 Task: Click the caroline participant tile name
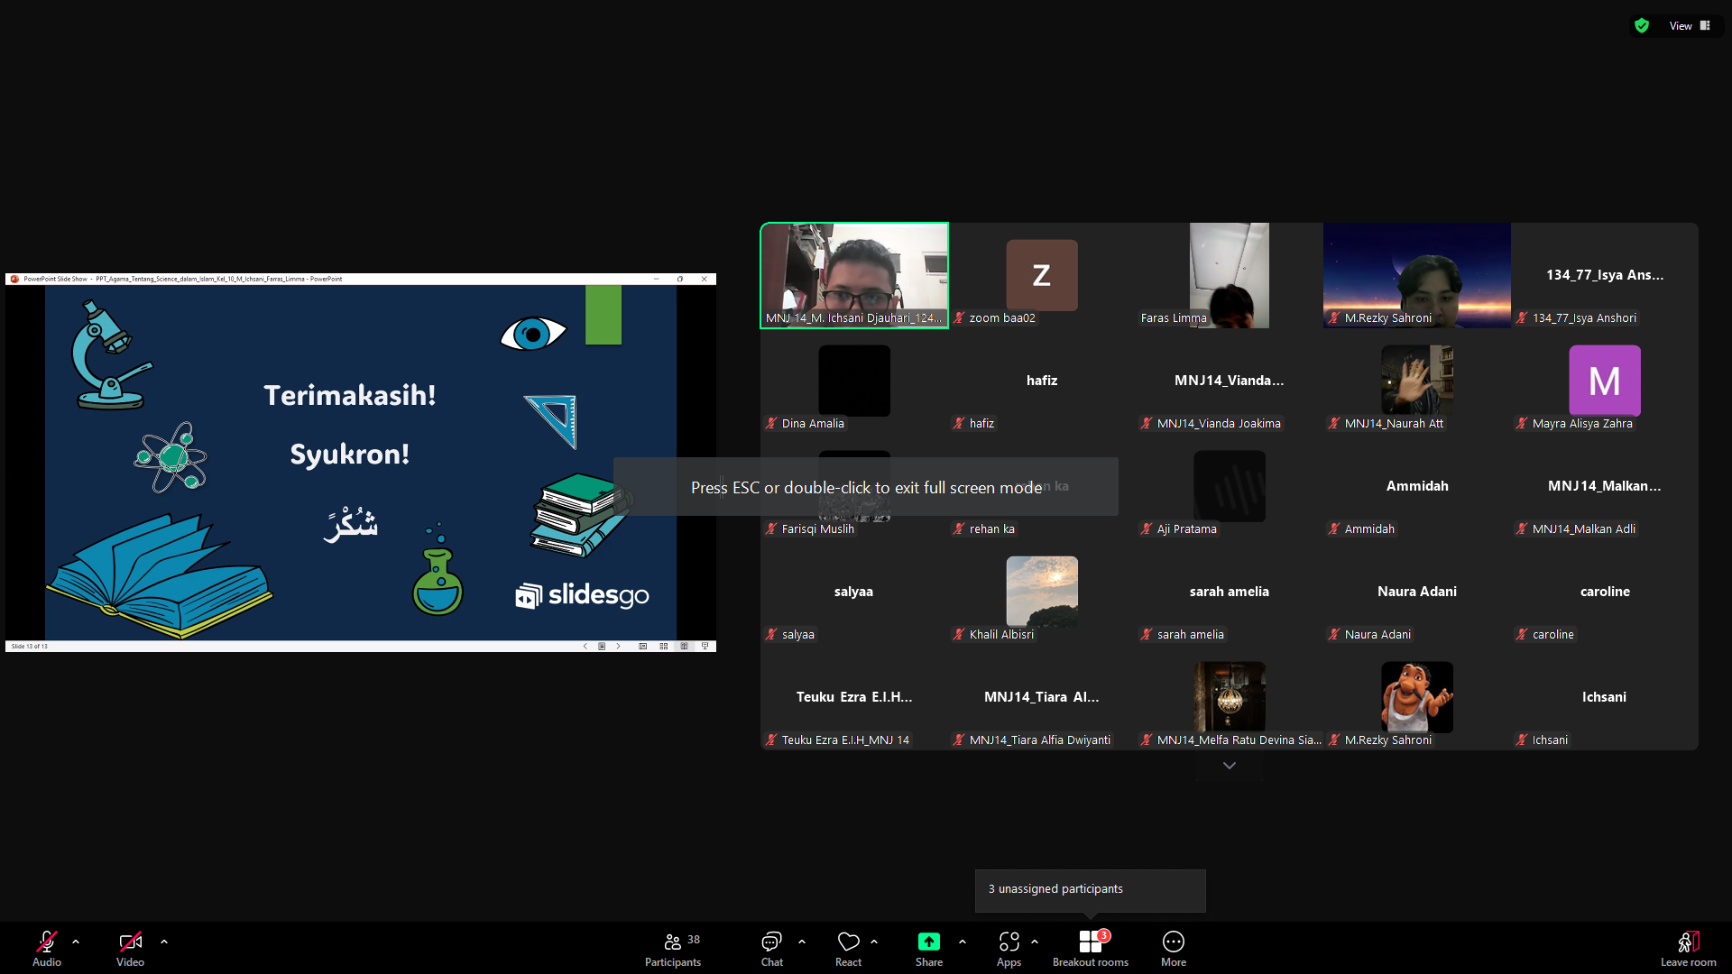click(x=1605, y=592)
